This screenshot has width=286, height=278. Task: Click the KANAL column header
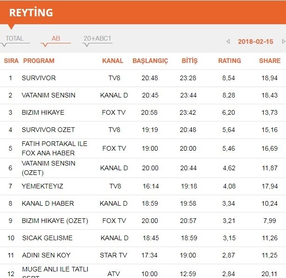[x=113, y=61]
